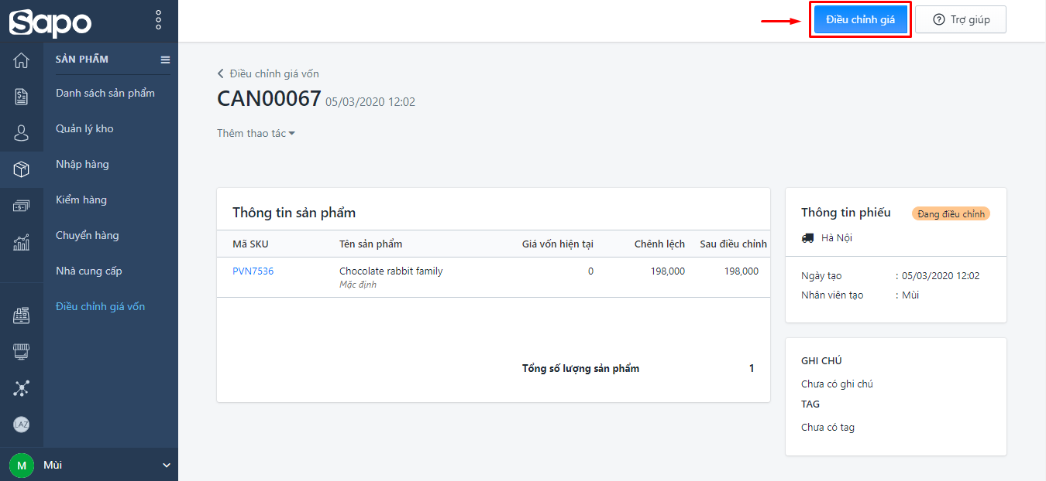Select Quản lý kho menu item

point(84,128)
